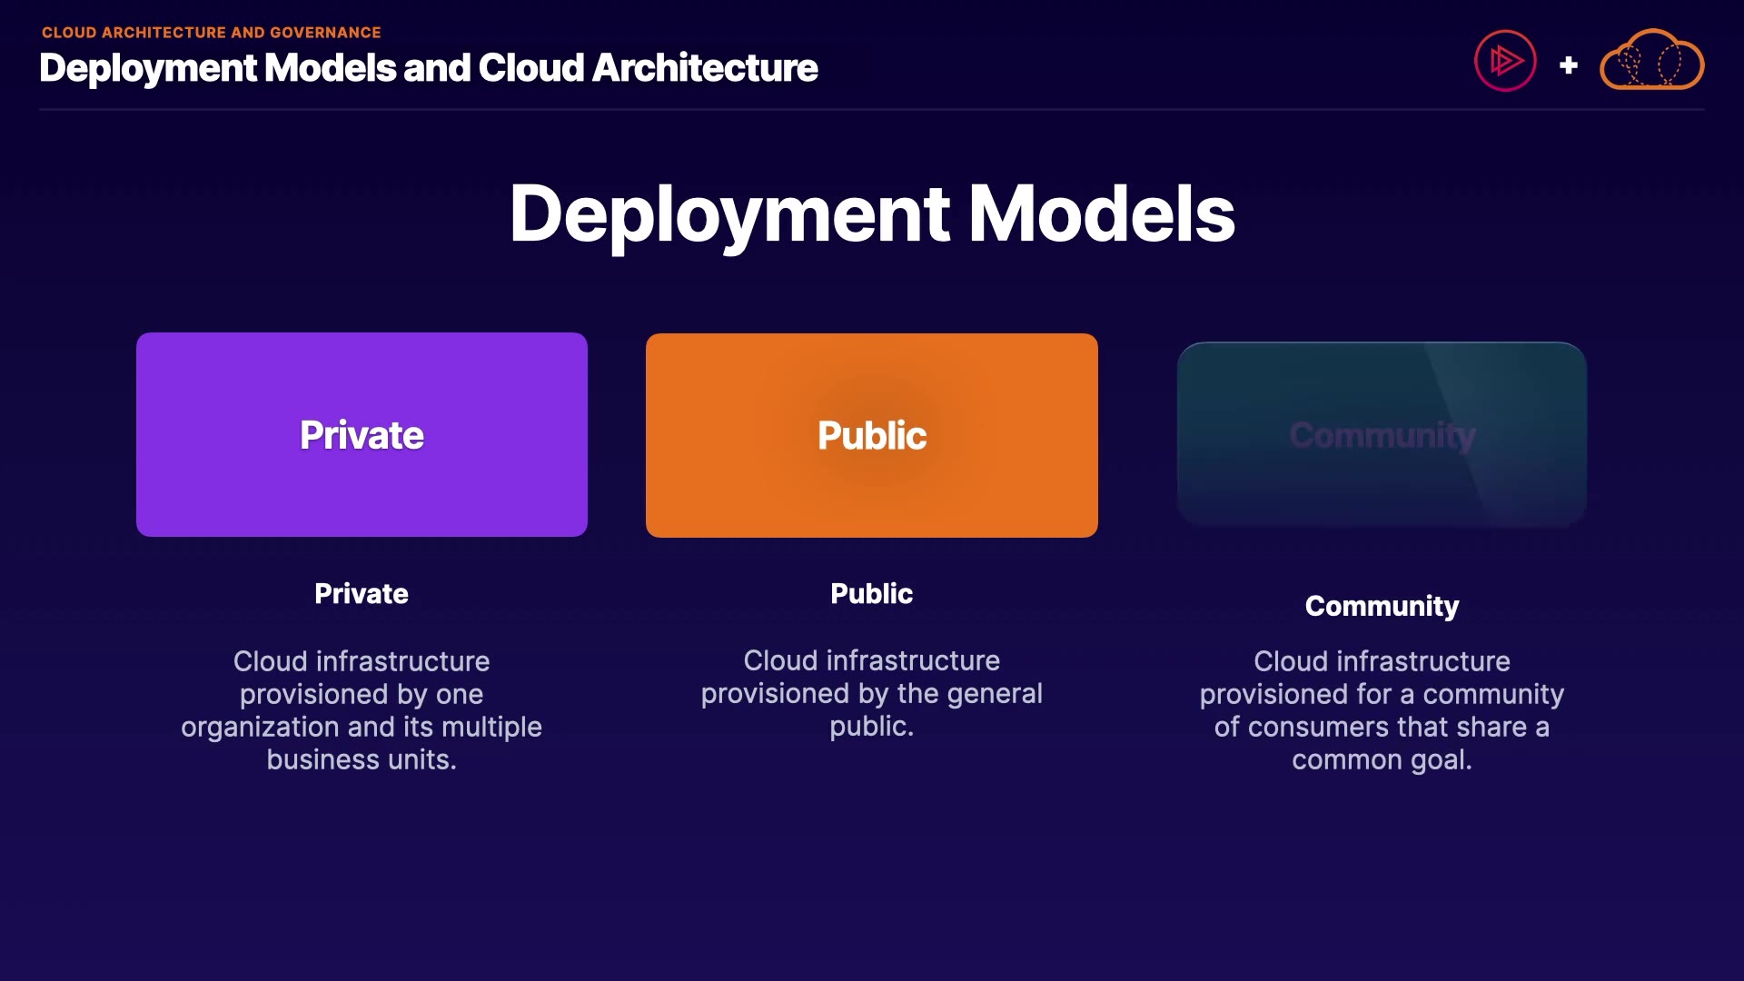Screen dimensions: 1744x981
Task: Click the word Public inside orange card
Action: click(871, 436)
